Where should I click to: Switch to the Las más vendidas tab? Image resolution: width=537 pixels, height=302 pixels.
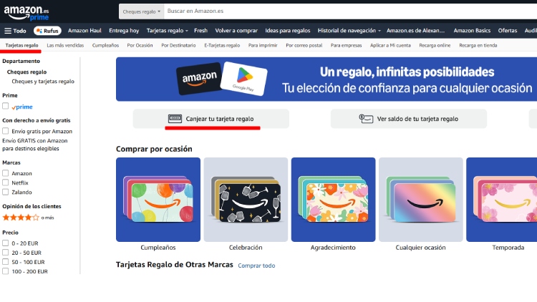tap(65, 45)
